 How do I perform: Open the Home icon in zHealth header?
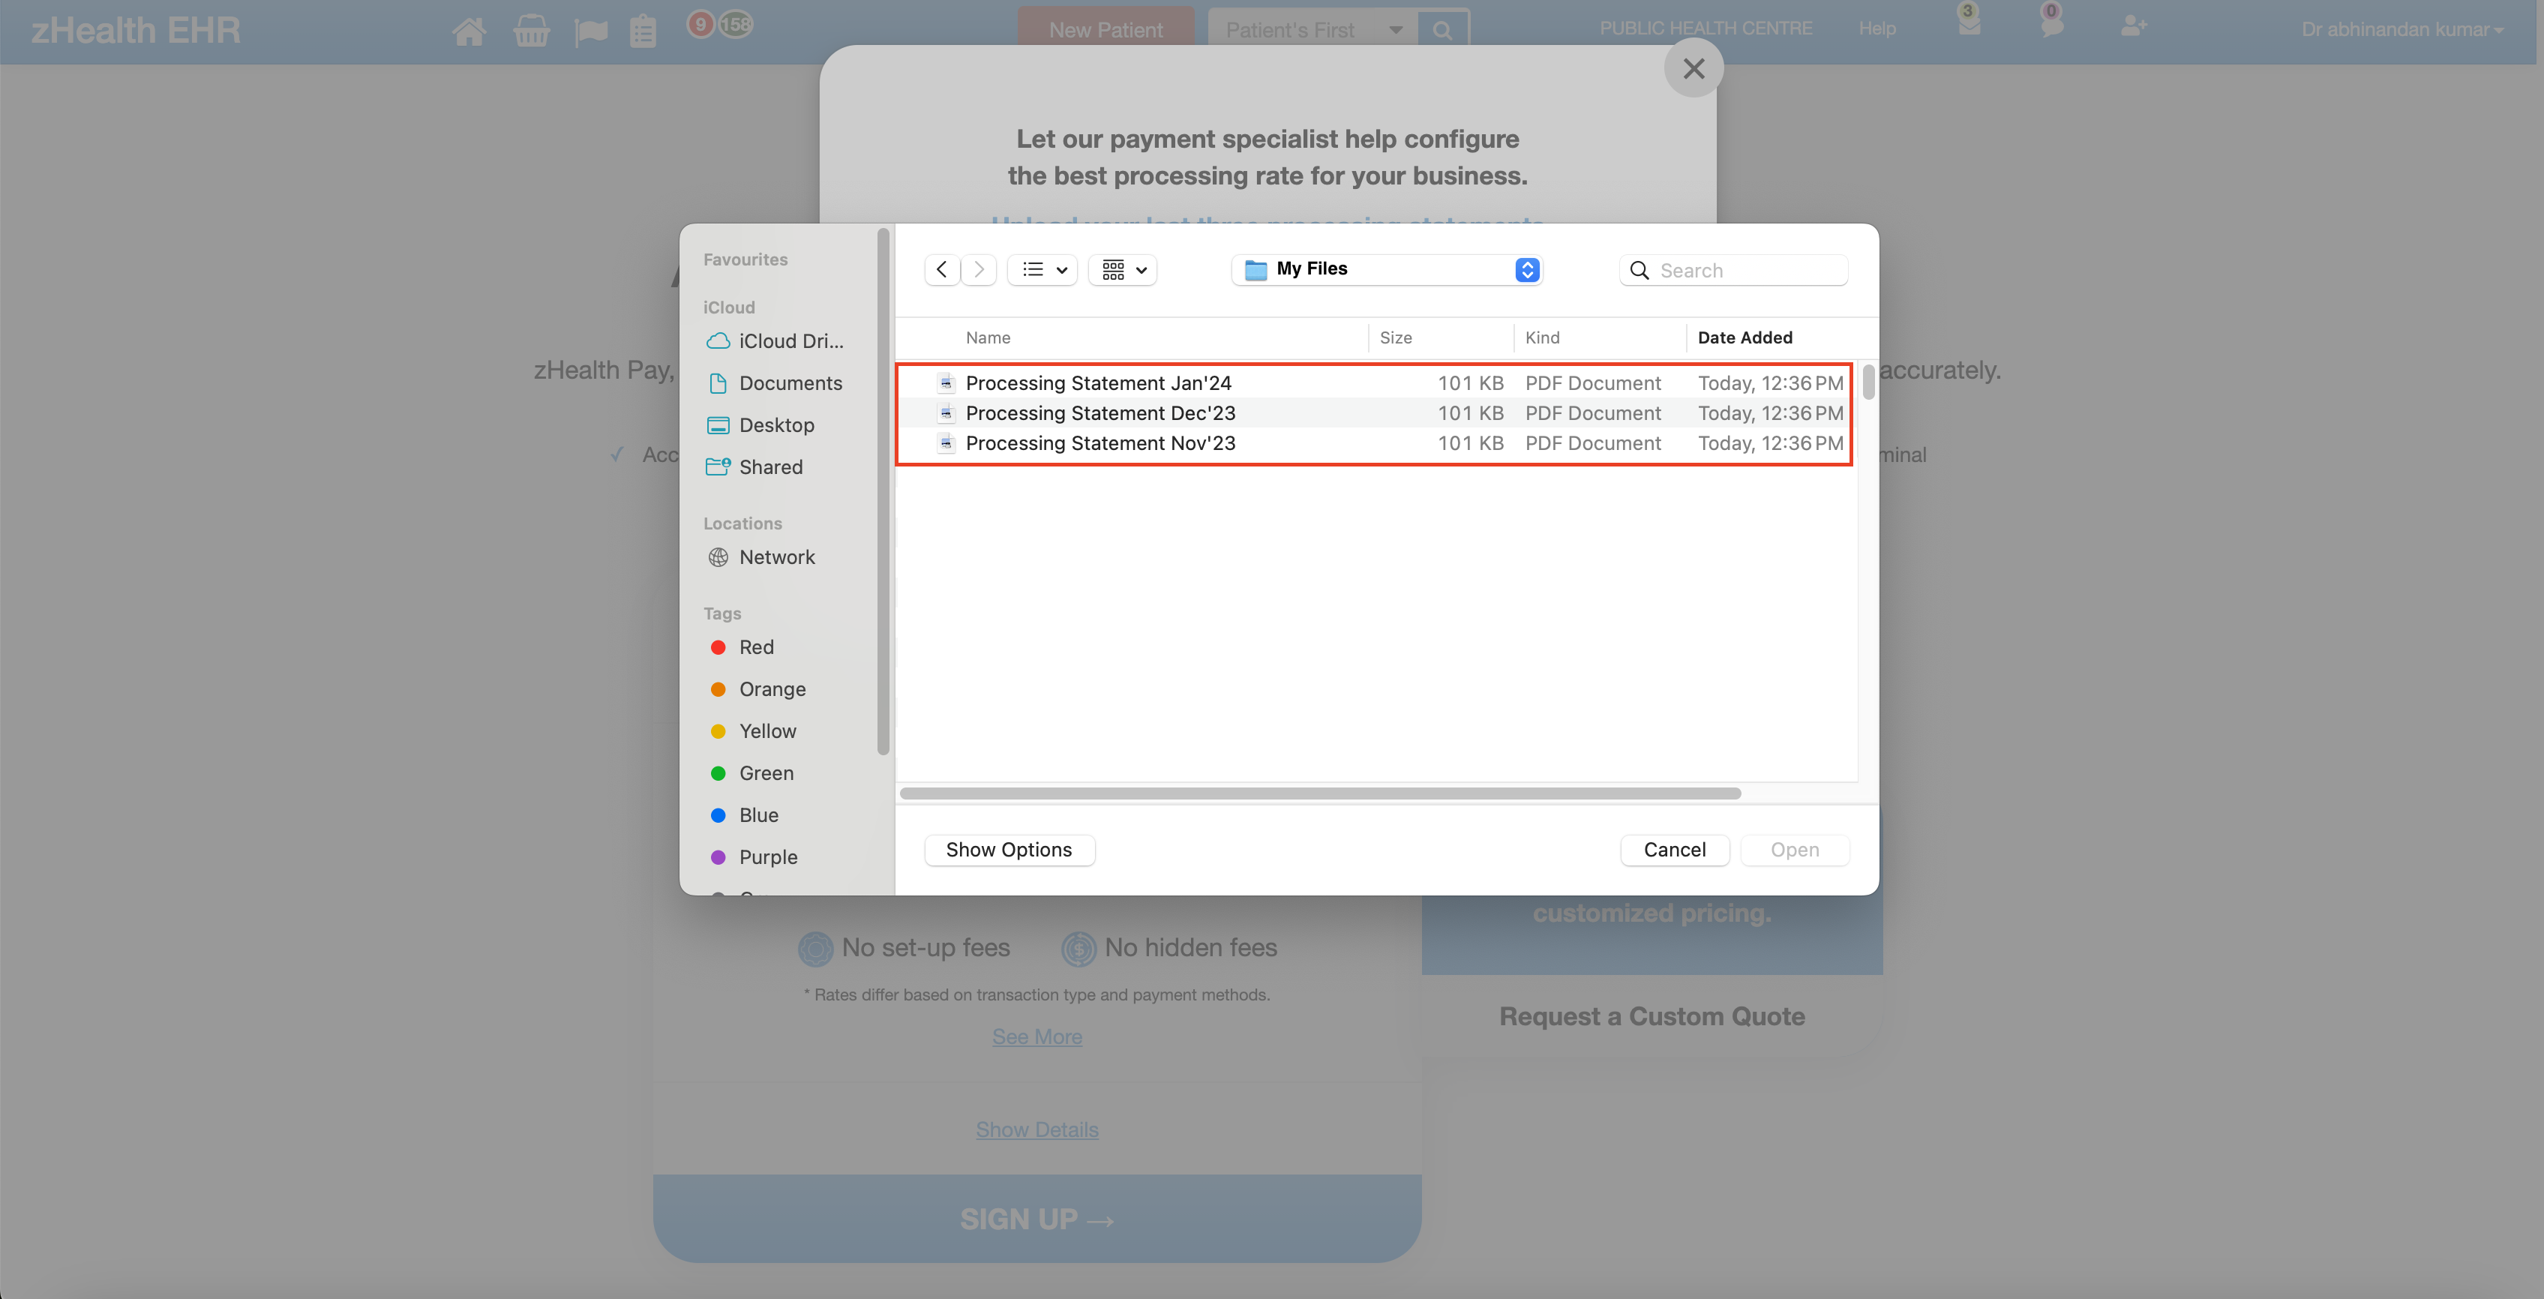click(469, 31)
